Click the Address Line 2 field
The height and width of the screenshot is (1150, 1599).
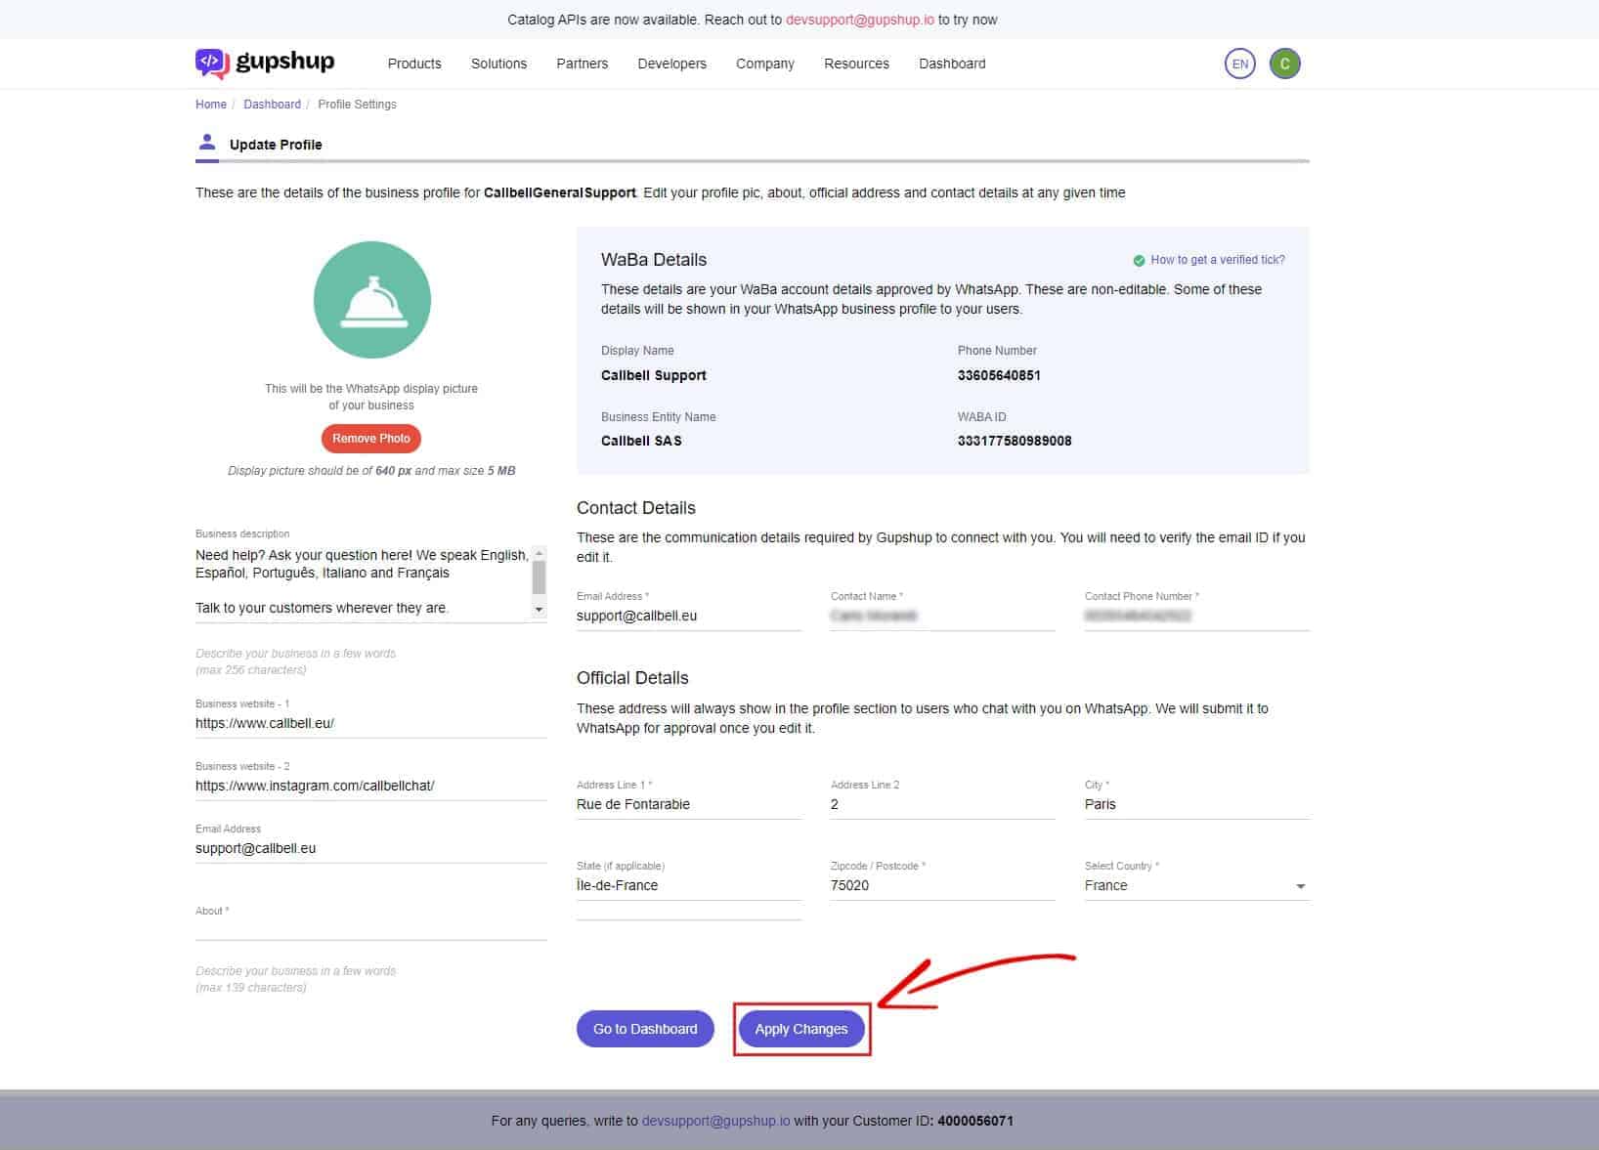click(x=942, y=805)
